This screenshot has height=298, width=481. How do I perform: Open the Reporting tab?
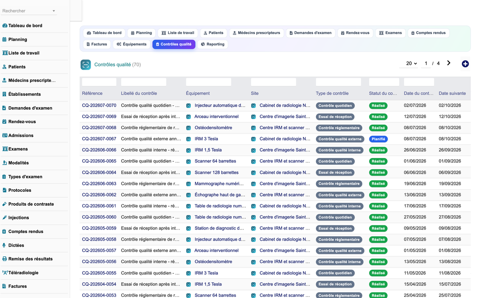click(213, 44)
